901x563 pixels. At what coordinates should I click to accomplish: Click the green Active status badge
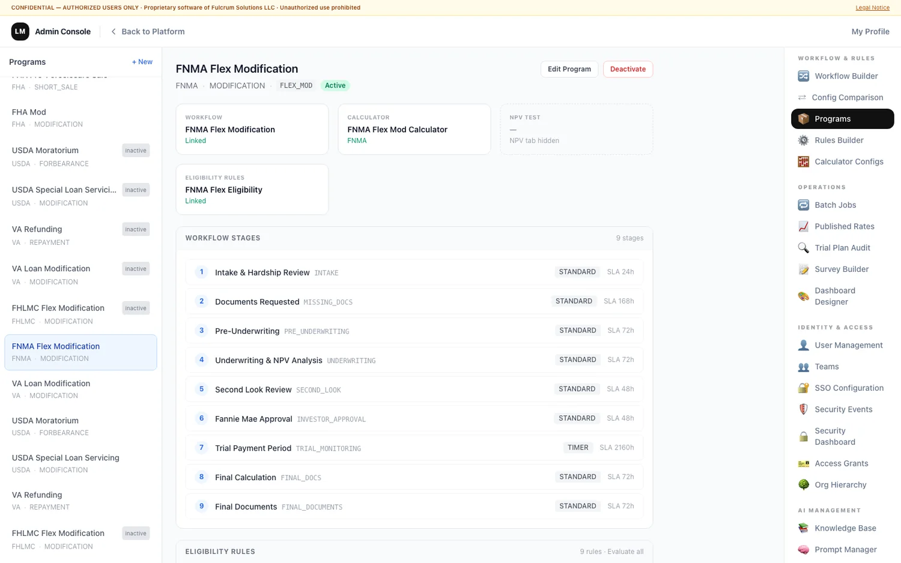(x=335, y=86)
